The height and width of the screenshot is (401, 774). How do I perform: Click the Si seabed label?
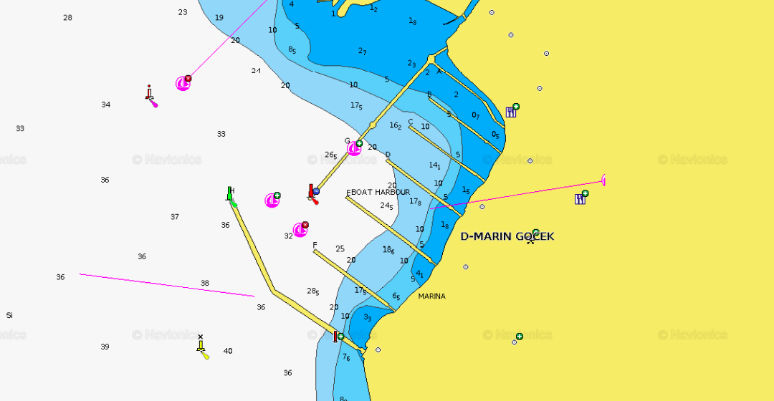pos(9,316)
